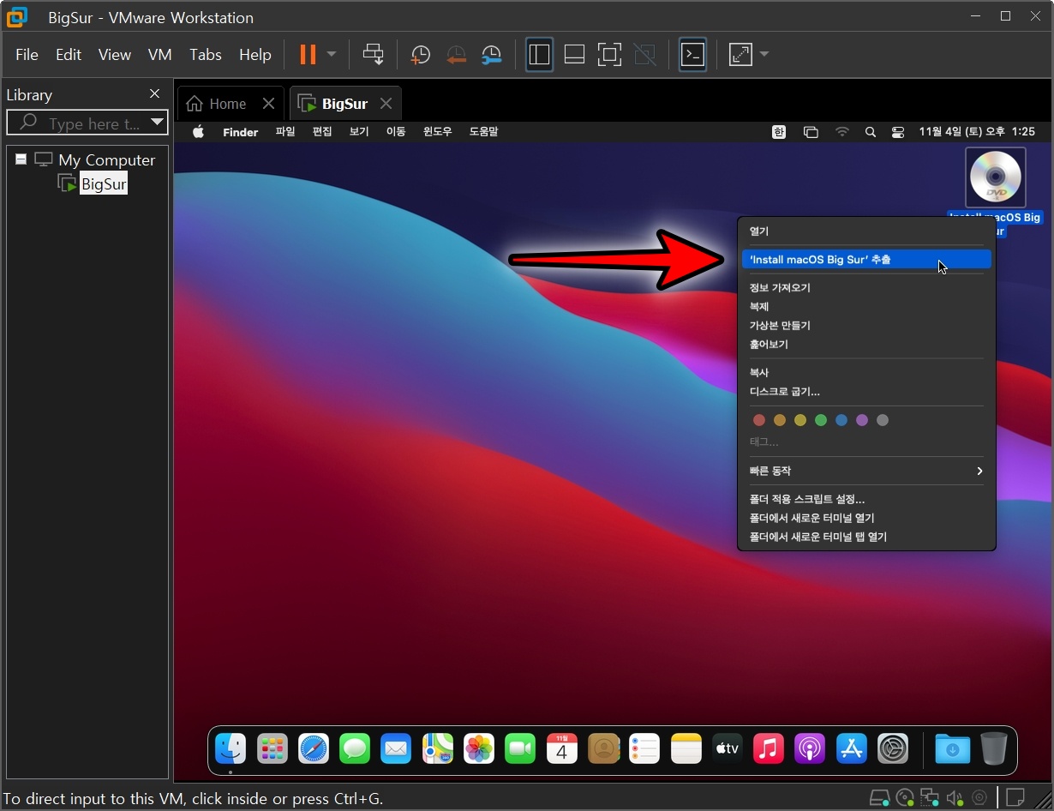The height and width of the screenshot is (811, 1054).
Task: Choose 정보 가져오기 in context menu
Action: 866,288
